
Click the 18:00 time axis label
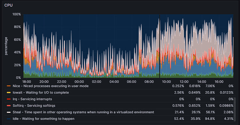27,82
